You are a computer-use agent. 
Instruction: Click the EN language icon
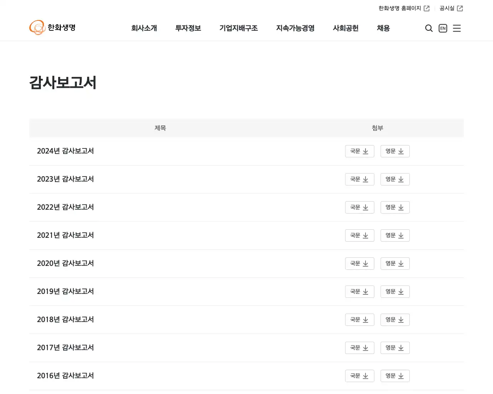point(443,28)
